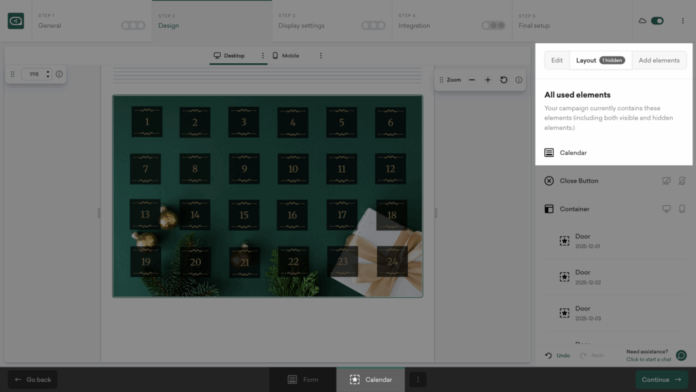Viewport: 696px width, 392px height.
Task: Click the canvas width input field
Action: pos(33,74)
